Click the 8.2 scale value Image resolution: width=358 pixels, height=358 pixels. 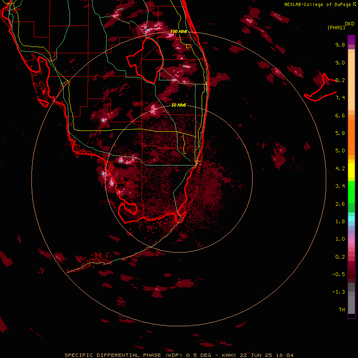pos(340,80)
